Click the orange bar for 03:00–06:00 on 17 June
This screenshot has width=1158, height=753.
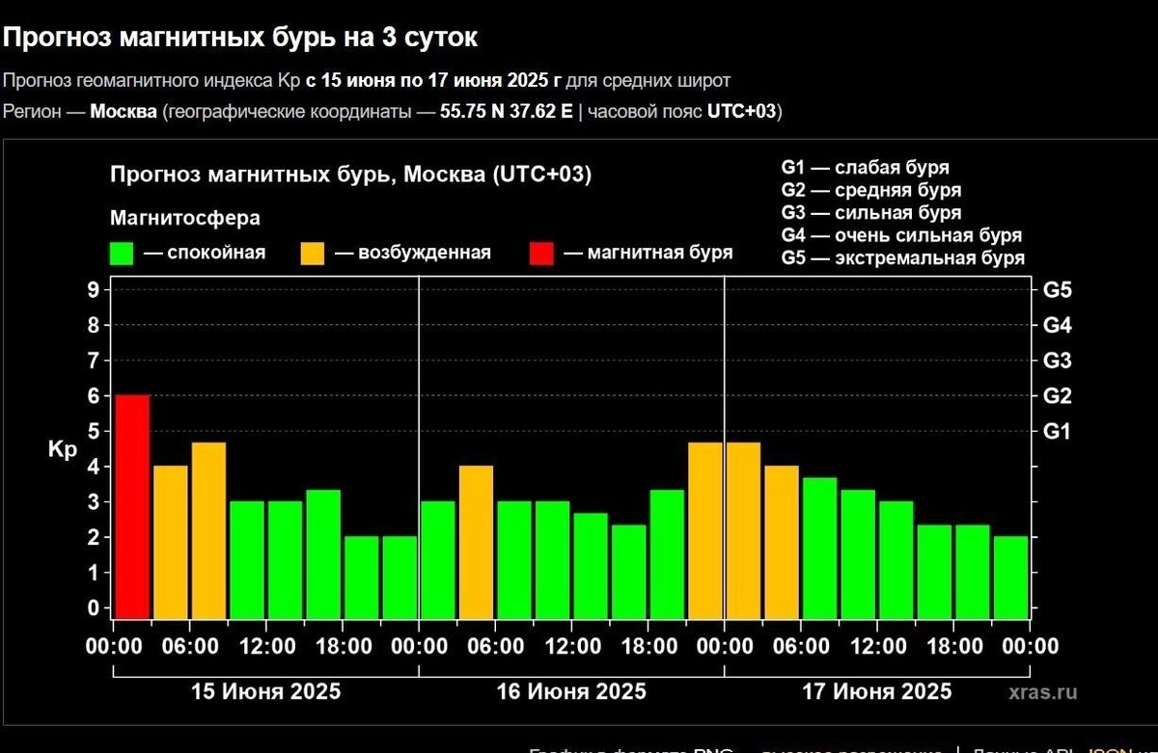click(782, 542)
